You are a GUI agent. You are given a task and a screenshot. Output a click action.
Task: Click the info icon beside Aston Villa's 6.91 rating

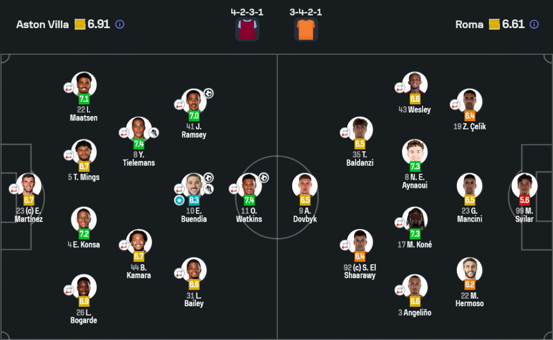120,24
